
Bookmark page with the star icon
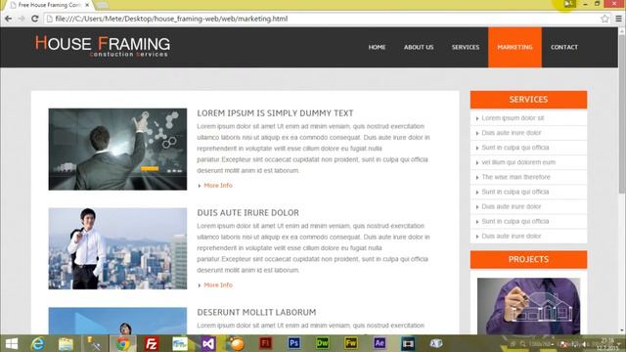(604, 19)
